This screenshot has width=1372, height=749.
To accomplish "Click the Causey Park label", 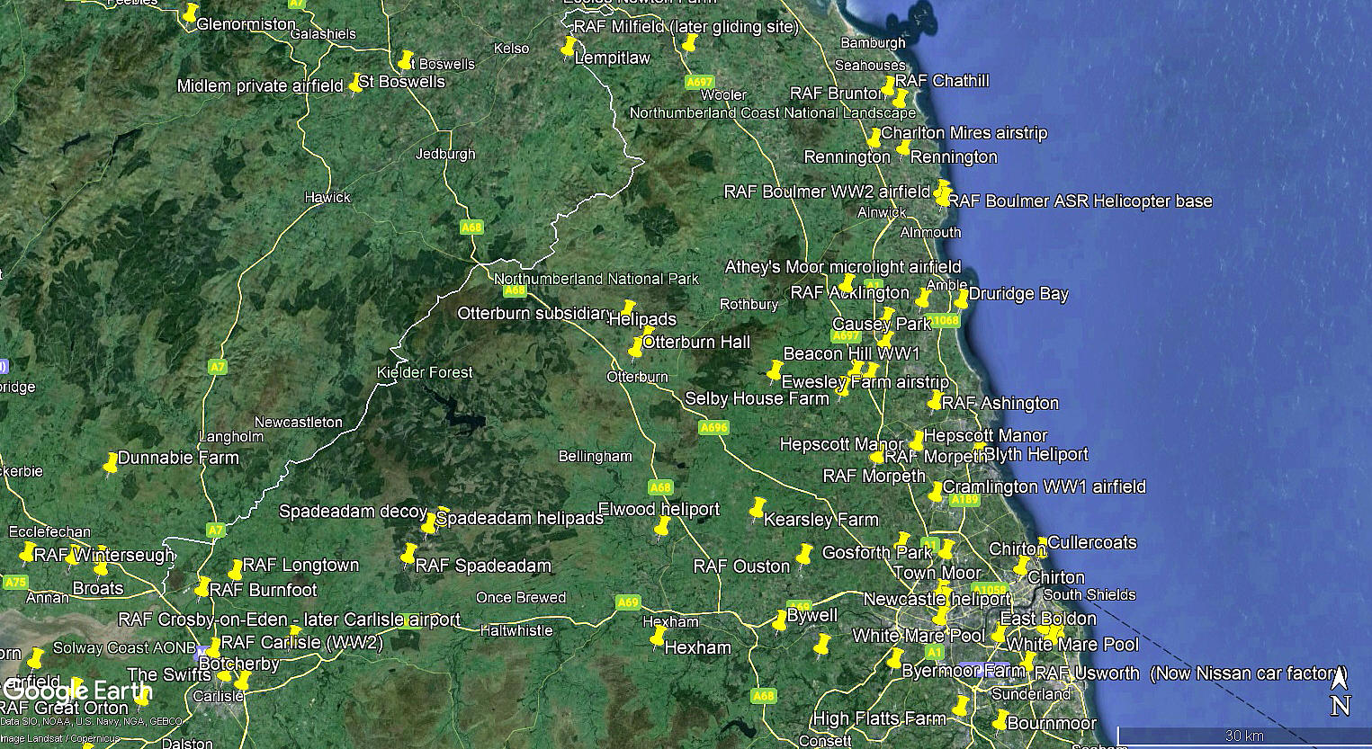I will 882,324.
